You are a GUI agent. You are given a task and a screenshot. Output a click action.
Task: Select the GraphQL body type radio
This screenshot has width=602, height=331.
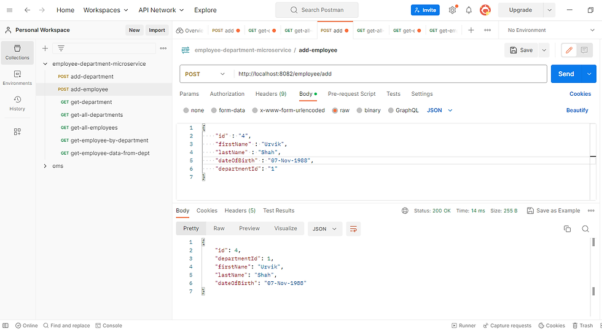pos(391,111)
